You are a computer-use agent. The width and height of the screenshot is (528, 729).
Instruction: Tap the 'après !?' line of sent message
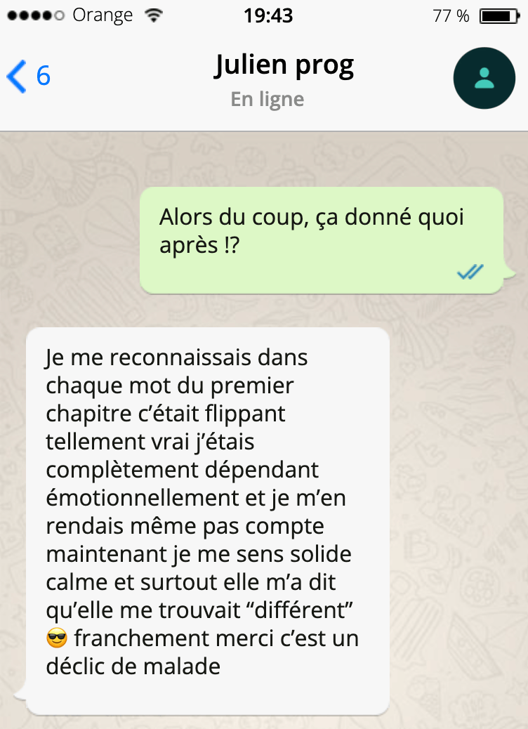[199, 245]
